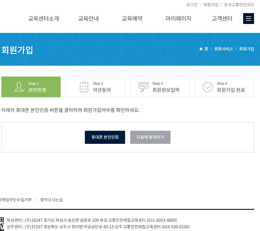Open the 이메일무단수집거부 footer link
260x231 pixels.
16,200
